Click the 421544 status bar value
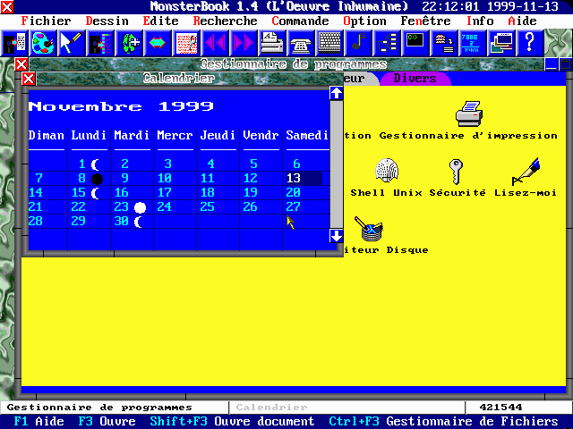Screen dimensions: 573x429 501,408
